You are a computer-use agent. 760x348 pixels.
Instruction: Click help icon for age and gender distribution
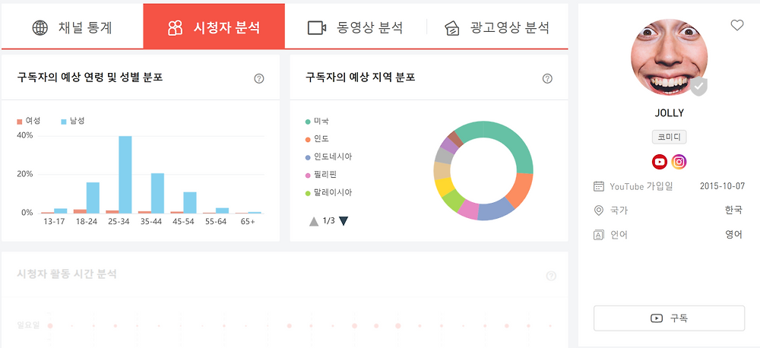259,78
